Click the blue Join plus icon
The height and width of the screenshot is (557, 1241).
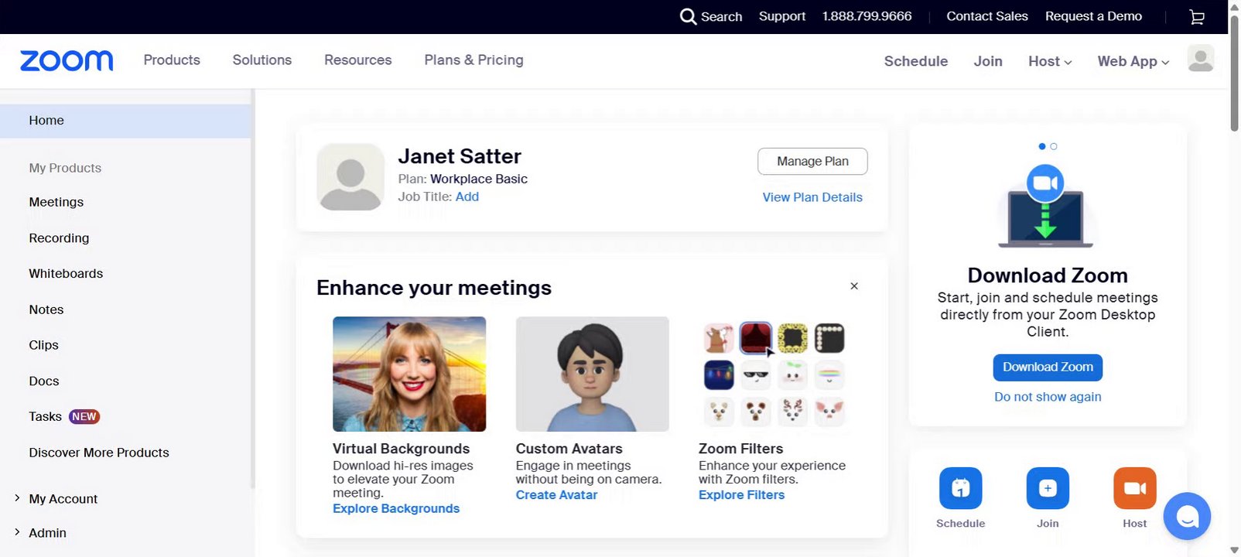1048,488
